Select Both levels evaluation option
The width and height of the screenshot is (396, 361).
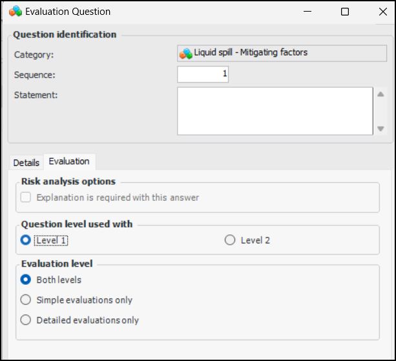26,280
